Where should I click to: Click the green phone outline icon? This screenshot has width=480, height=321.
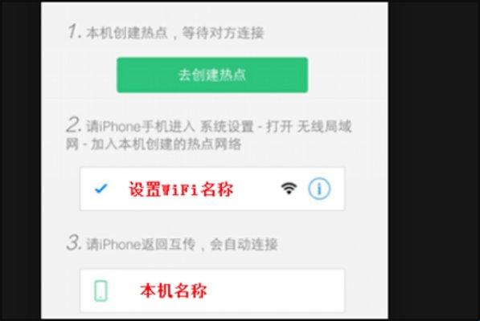click(x=101, y=291)
